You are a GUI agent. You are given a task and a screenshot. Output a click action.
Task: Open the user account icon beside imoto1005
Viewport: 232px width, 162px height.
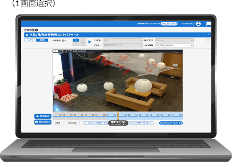click(198, 24)
